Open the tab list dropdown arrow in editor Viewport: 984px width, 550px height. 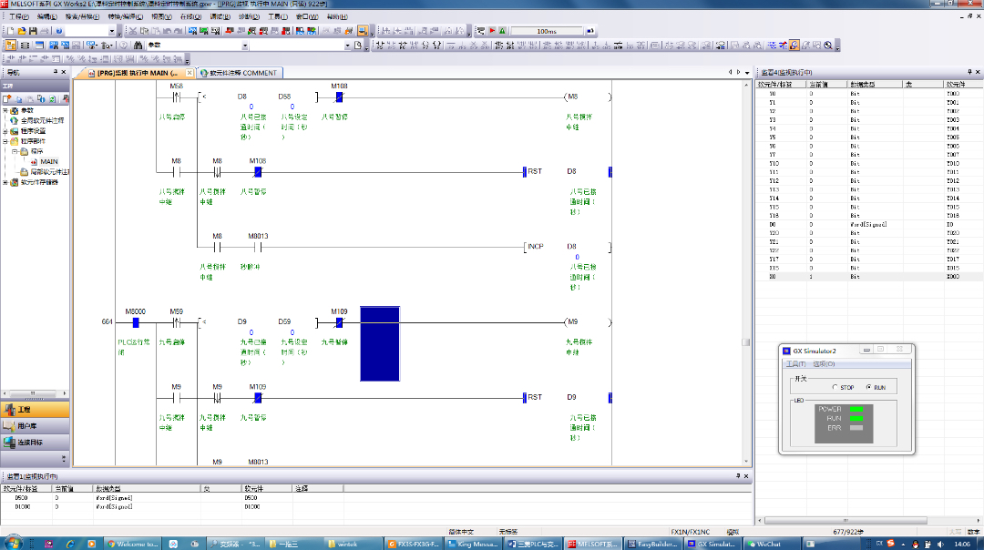(747, 73)
